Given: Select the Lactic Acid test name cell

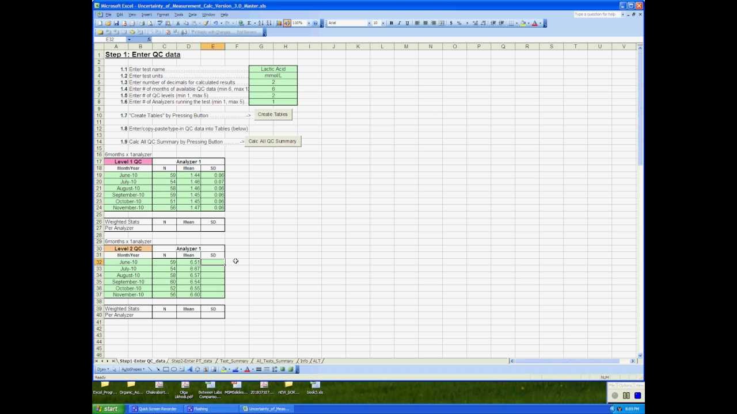Looking at the screenshot, I should click(x=273, y=69).
